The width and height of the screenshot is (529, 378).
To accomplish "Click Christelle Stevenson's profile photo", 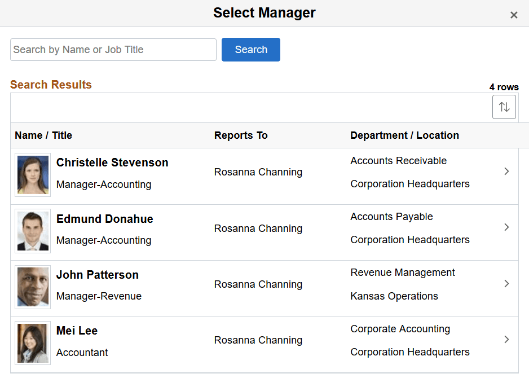I will pyautogui.click(x=32, y=174).
